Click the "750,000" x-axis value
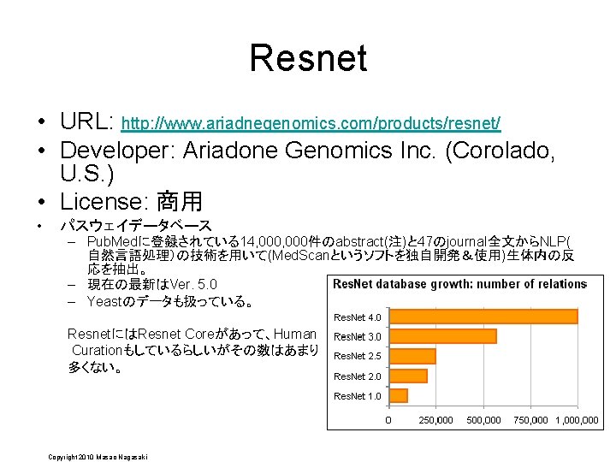This screenshot has height=462, width=616. (530, 420)
